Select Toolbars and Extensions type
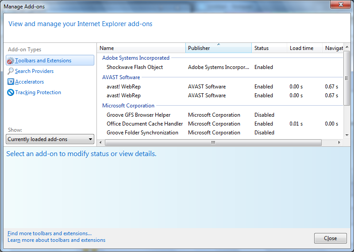Screen dimensions: 354x252 50,60
